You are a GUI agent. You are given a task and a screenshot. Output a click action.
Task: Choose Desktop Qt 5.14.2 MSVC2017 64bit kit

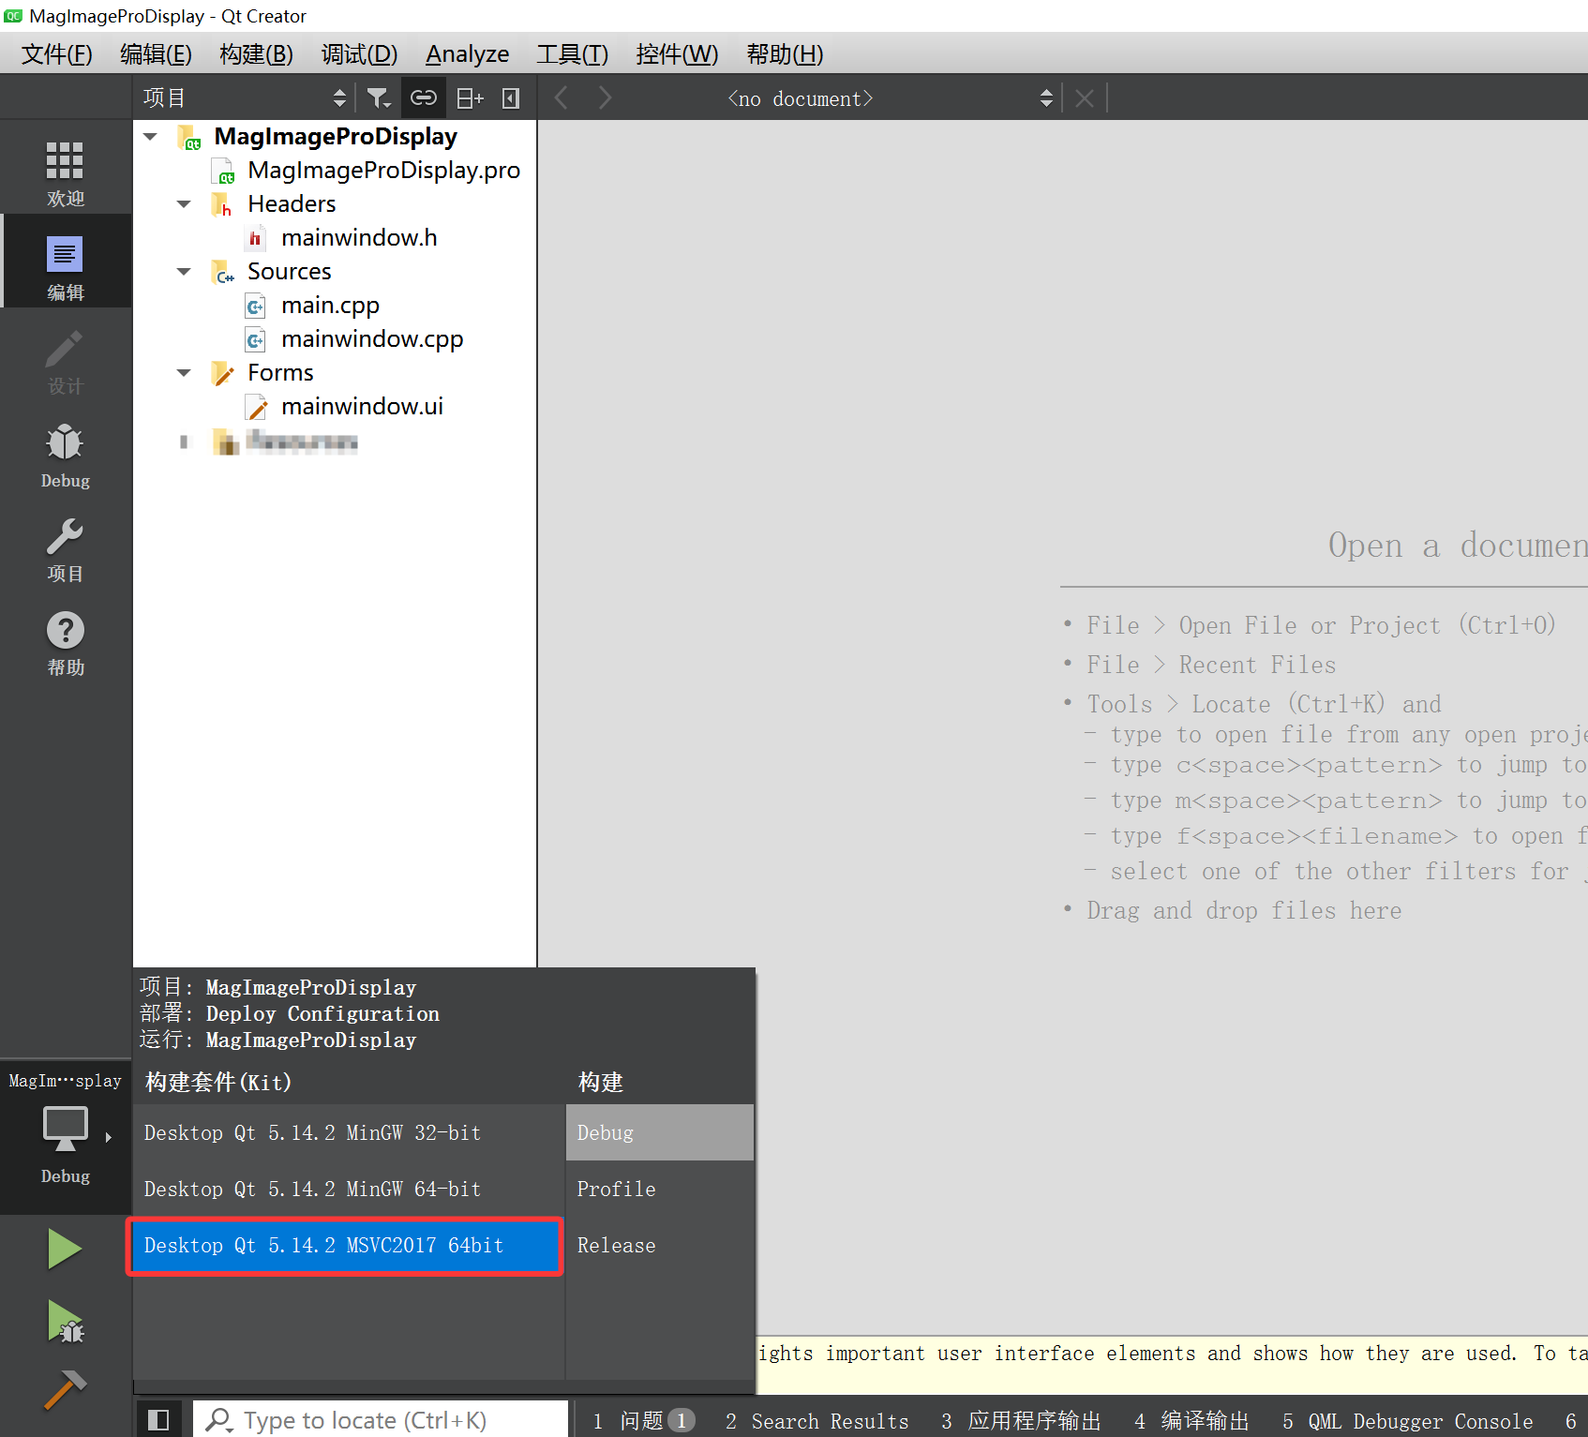[x=345, y=1246]
